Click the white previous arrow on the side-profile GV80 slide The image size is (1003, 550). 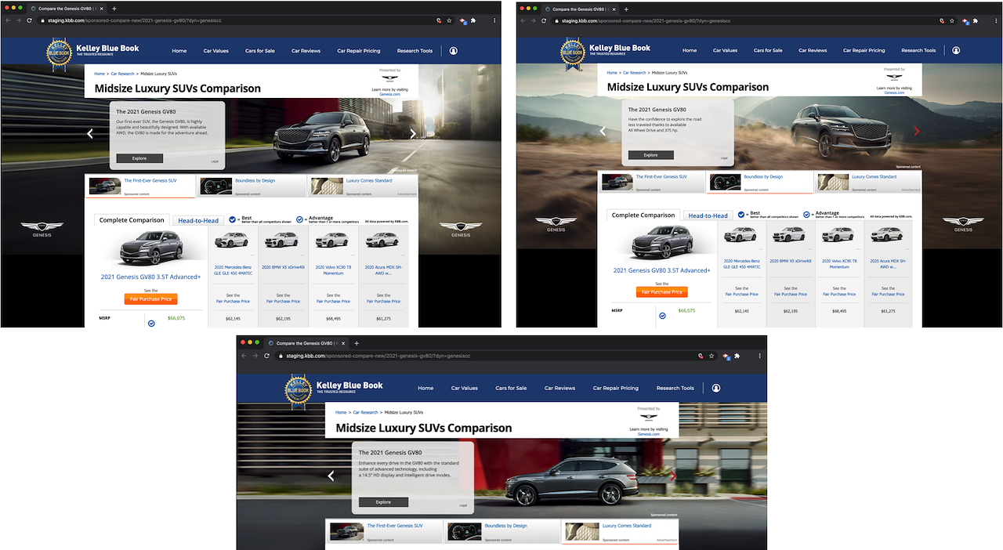coord(331,476)
